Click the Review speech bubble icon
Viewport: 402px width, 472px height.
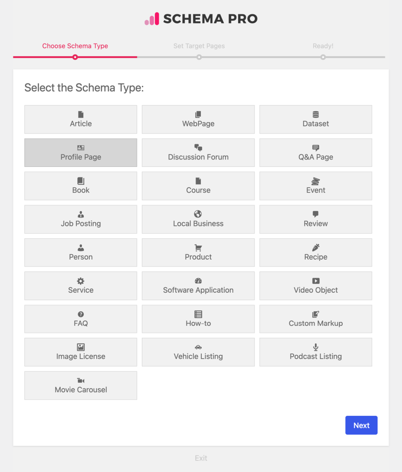pyautogui.click(x=315, y=214)
